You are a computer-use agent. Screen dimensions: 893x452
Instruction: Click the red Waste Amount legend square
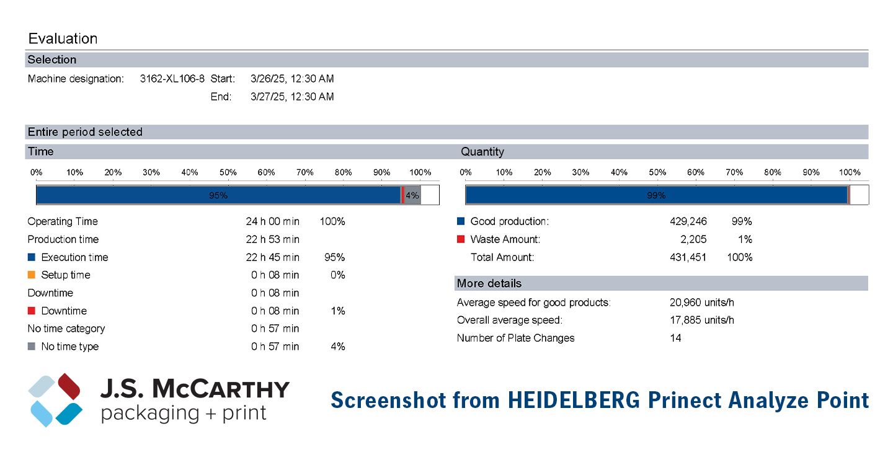[461, 239]
